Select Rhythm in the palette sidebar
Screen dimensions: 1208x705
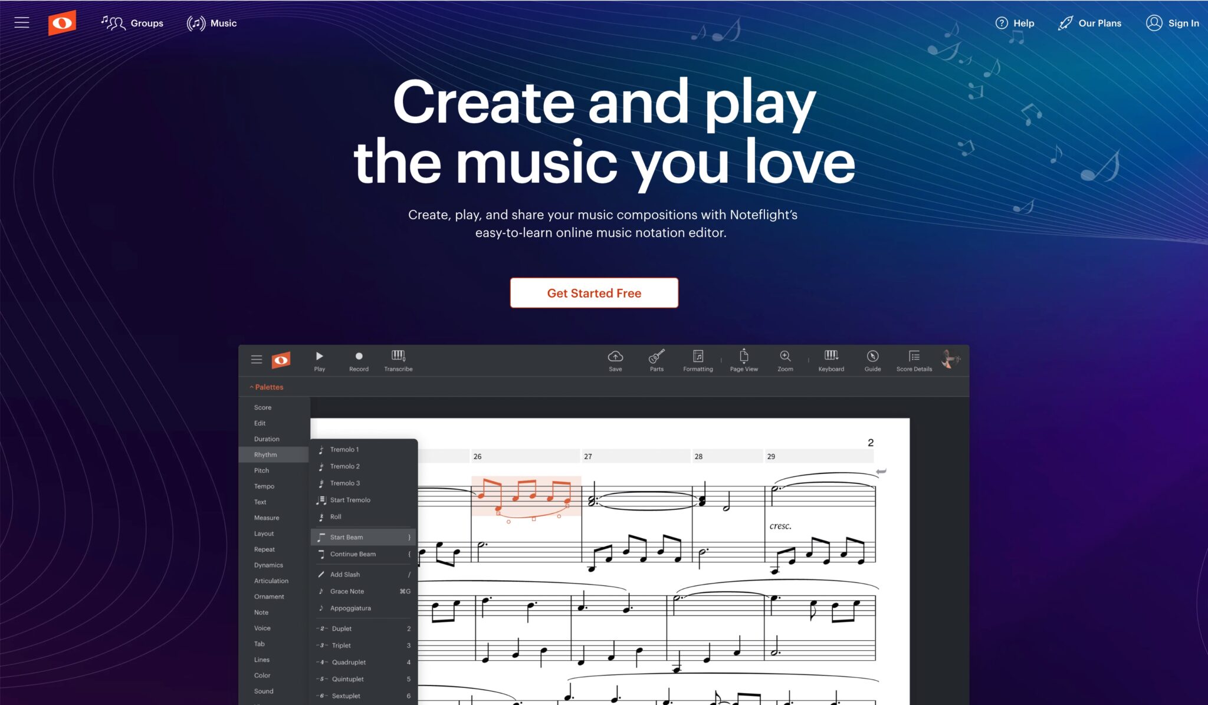pos(265,454)
